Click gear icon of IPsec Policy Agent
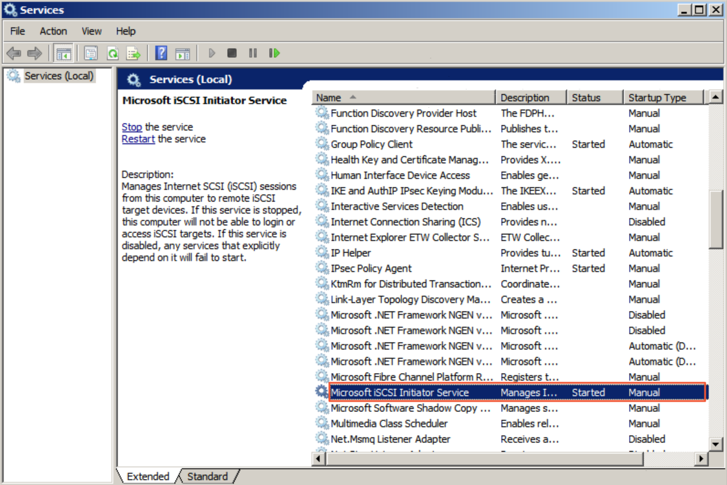 click(321, 268)
